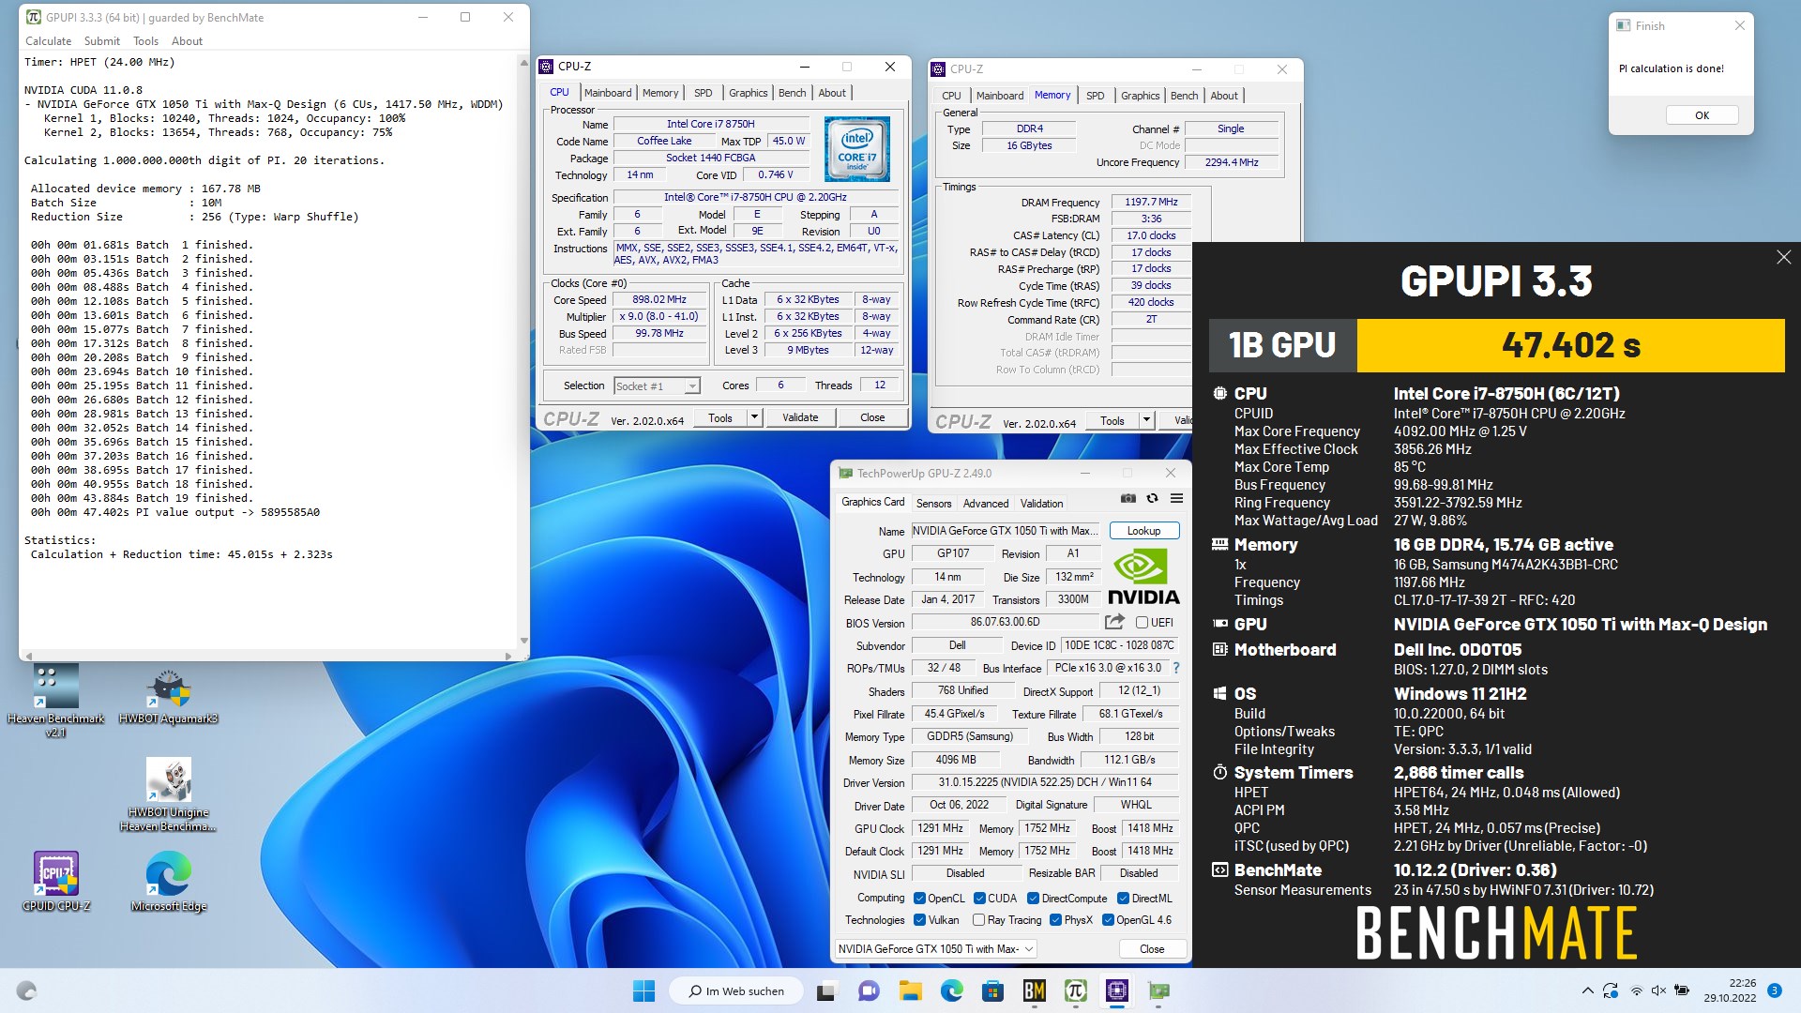
Task: Close the BenchMate result overlay with X
Action: coord(1783,257)
